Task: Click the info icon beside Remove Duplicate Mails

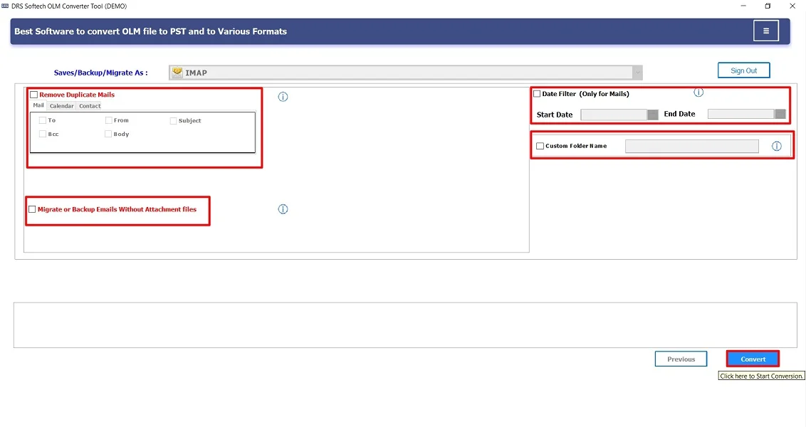Action: click(x=283, y=96)
